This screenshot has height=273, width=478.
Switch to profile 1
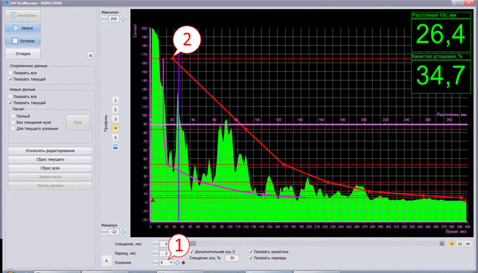[115, 100]
